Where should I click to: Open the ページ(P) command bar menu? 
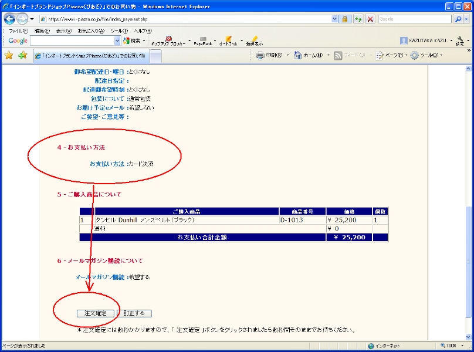click(391, 55)
